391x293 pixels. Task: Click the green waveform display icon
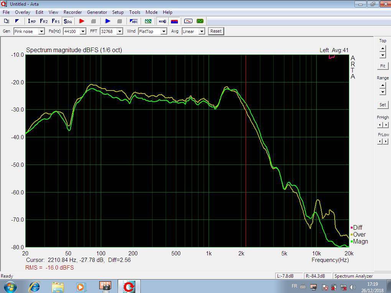pyautogui.click(x=200, y=21)
